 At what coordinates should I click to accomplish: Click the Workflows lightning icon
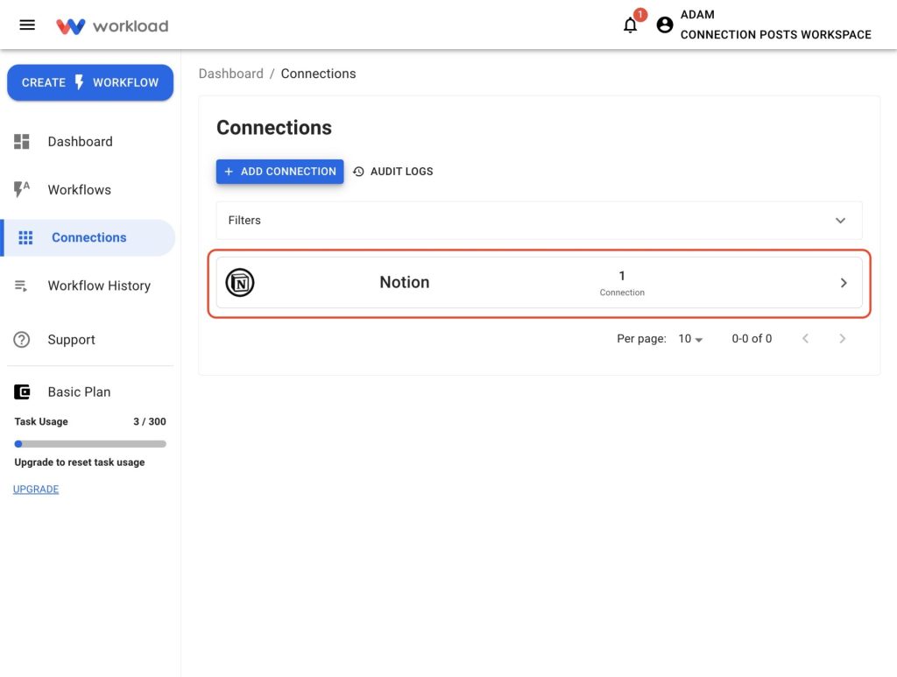(x=22, y=189)
